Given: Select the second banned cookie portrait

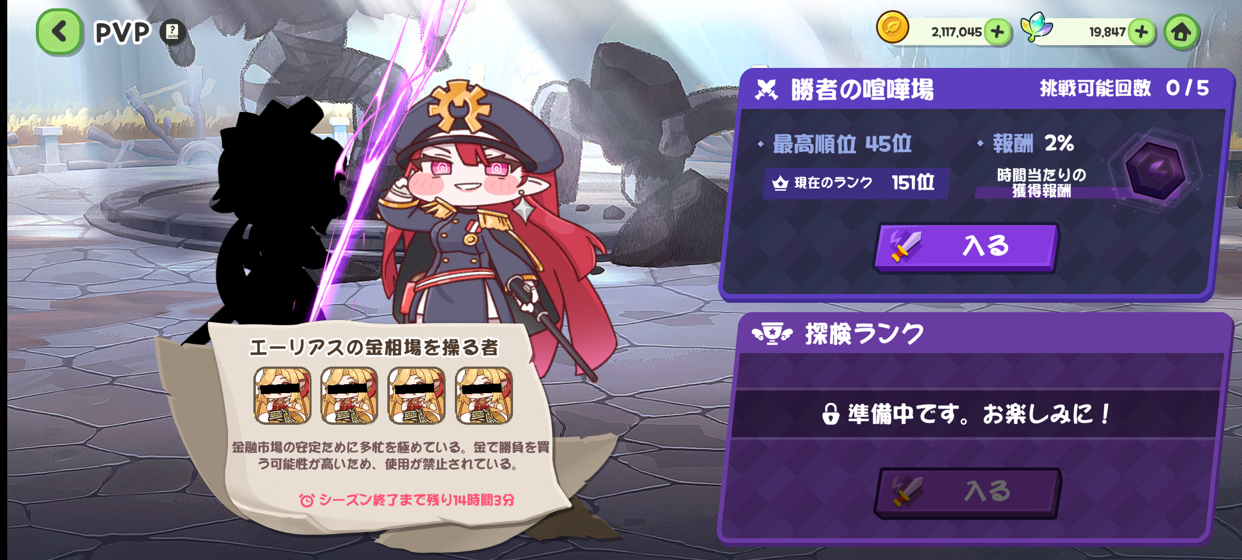Looking at the screenshot, I should (x=349, y=395).
